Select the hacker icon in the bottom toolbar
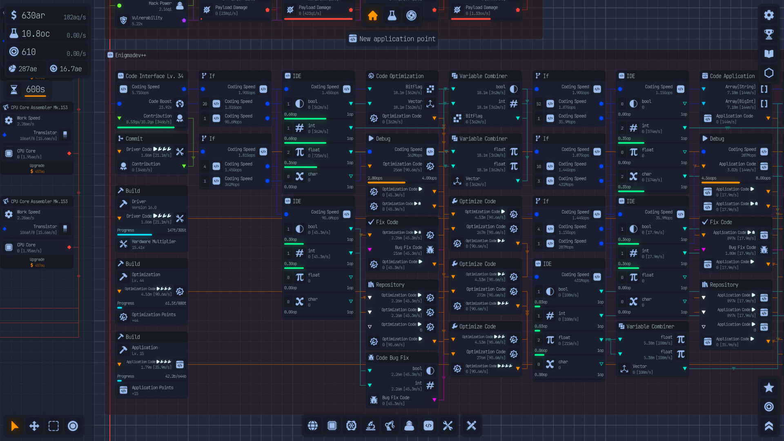This screenshot has width=784, height=441. [x=409, y=425]
